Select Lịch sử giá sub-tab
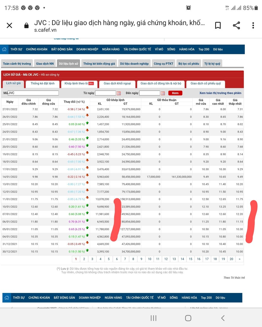The width and height of the screenshot is (262, 327). pos(13,84)
